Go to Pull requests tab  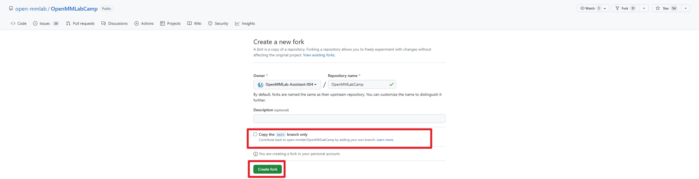80,24
